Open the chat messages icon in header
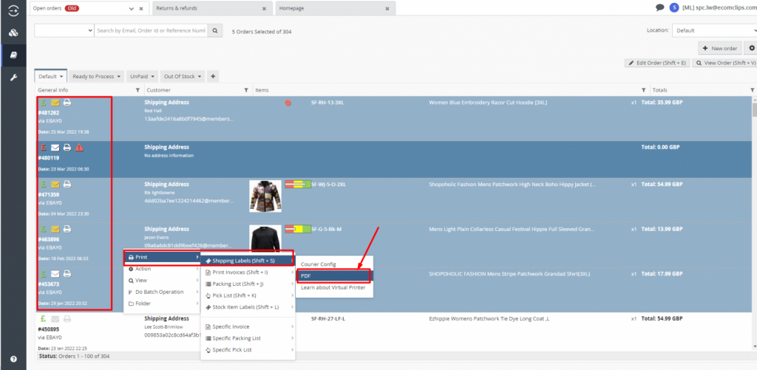 [659, 7]
